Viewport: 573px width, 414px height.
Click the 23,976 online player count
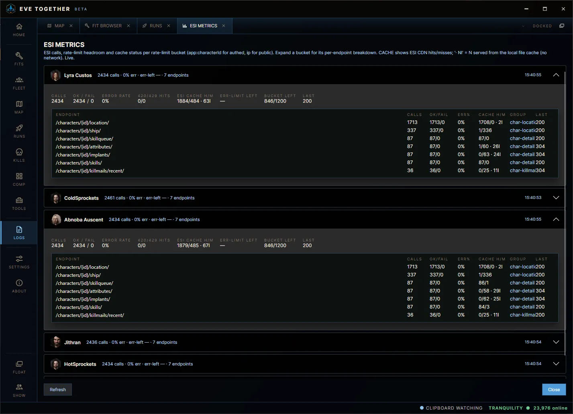coord(550,408)
